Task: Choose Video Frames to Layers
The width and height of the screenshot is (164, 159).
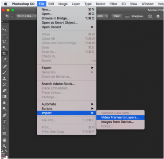Action: click(120, 118)
